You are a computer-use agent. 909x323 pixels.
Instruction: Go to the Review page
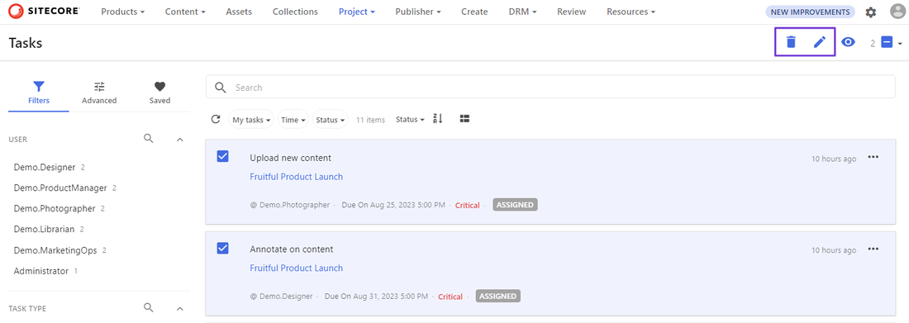coord(572,12)
